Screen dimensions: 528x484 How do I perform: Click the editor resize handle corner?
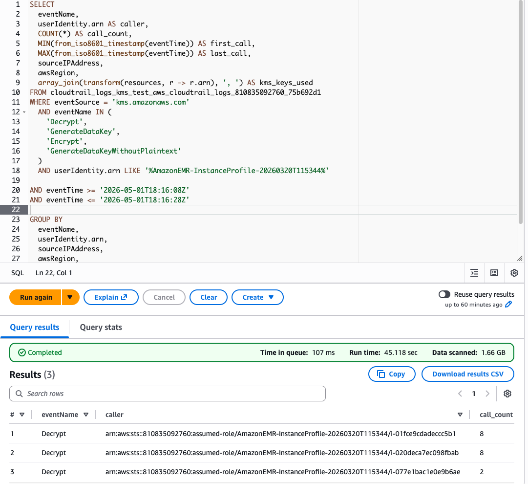pos(520,259)
